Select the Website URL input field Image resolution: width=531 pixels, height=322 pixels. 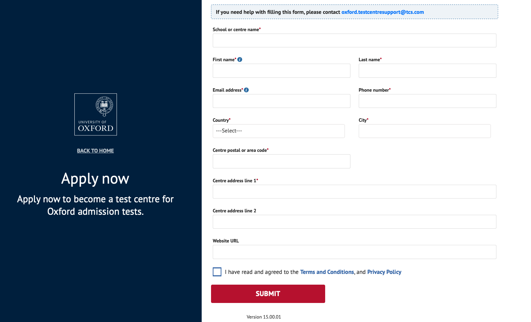click(x=355, y=252)
